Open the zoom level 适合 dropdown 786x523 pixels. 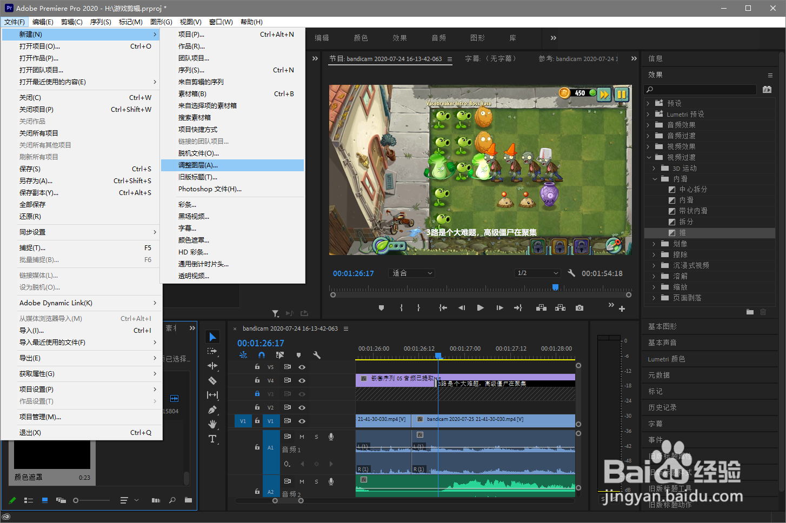pyautogui.click(x=412, y=273)
